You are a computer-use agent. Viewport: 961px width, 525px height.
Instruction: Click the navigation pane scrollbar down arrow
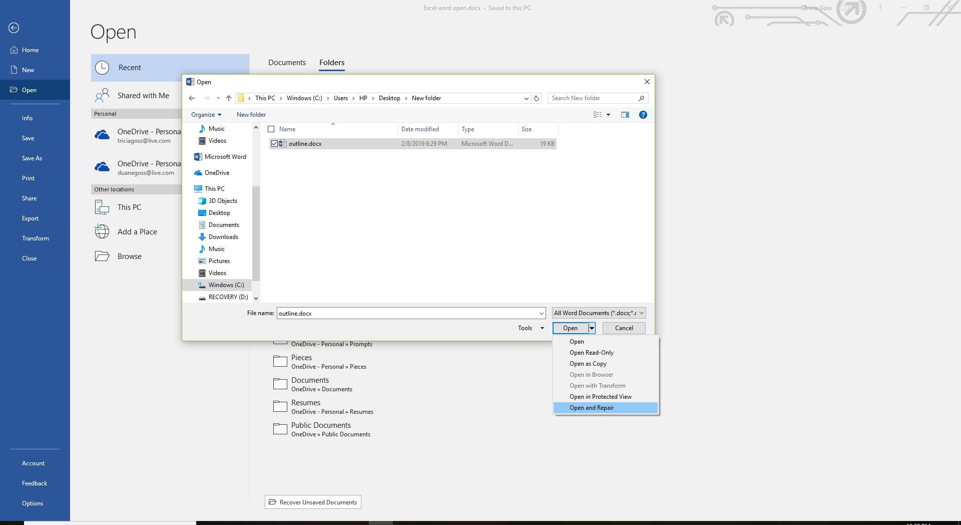[256, 298]
